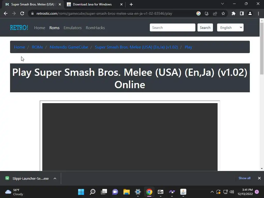Open Windows taskbar search
This screenshot has height=198, width=264.
[x=93, y=192]
